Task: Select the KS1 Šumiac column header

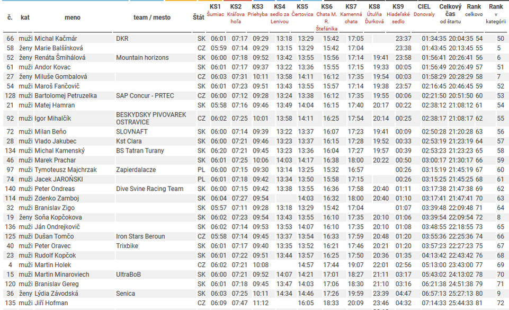Action: tap(215, 10)
